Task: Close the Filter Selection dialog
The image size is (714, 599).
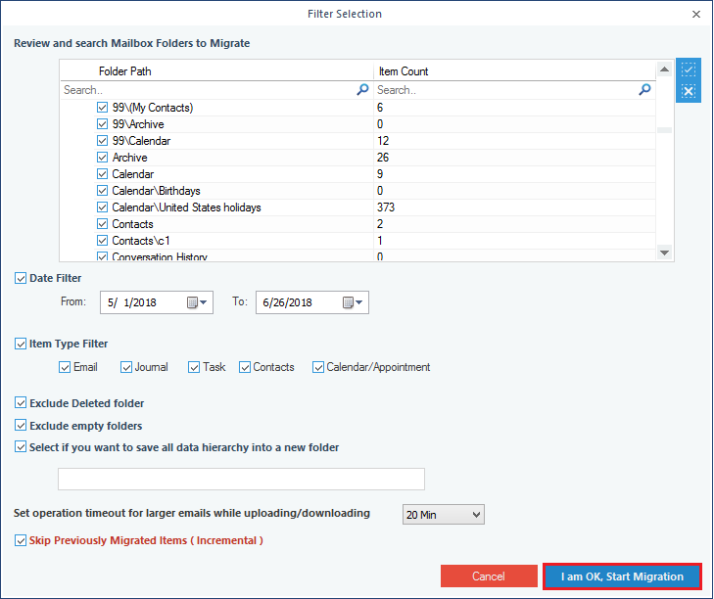Action: pos(695,14)
